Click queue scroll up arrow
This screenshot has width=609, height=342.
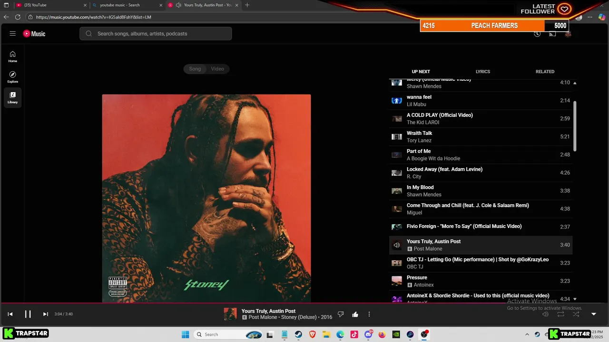click(x=575, y=83)
